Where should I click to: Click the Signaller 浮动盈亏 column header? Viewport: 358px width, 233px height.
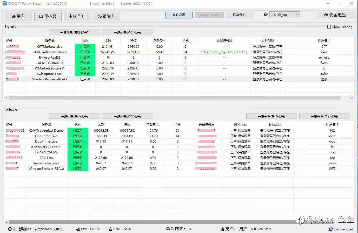[x=160, y=41]
